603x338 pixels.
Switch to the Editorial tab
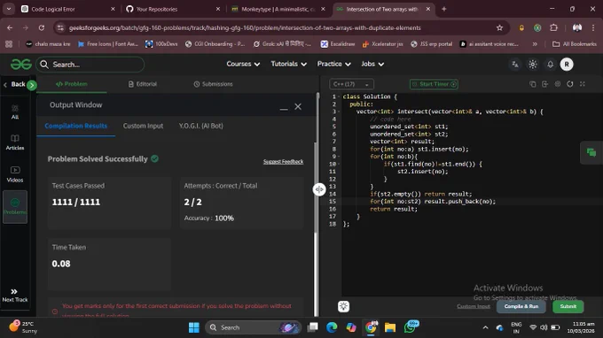[142, 84]
